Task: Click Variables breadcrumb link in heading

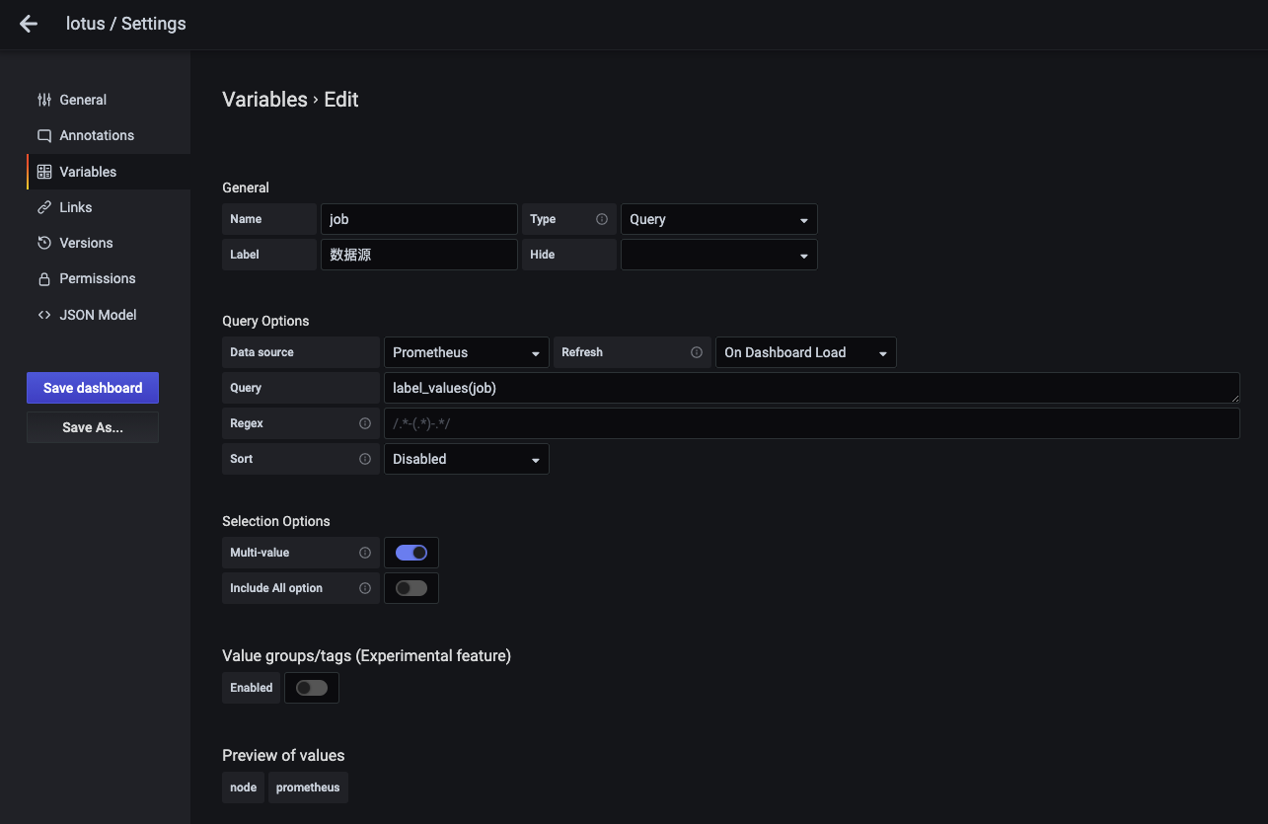Action: click(x=264, y=100)
